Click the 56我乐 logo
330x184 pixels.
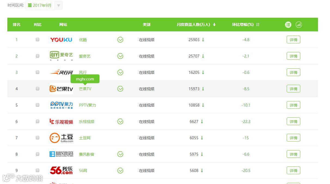[61, 170]
